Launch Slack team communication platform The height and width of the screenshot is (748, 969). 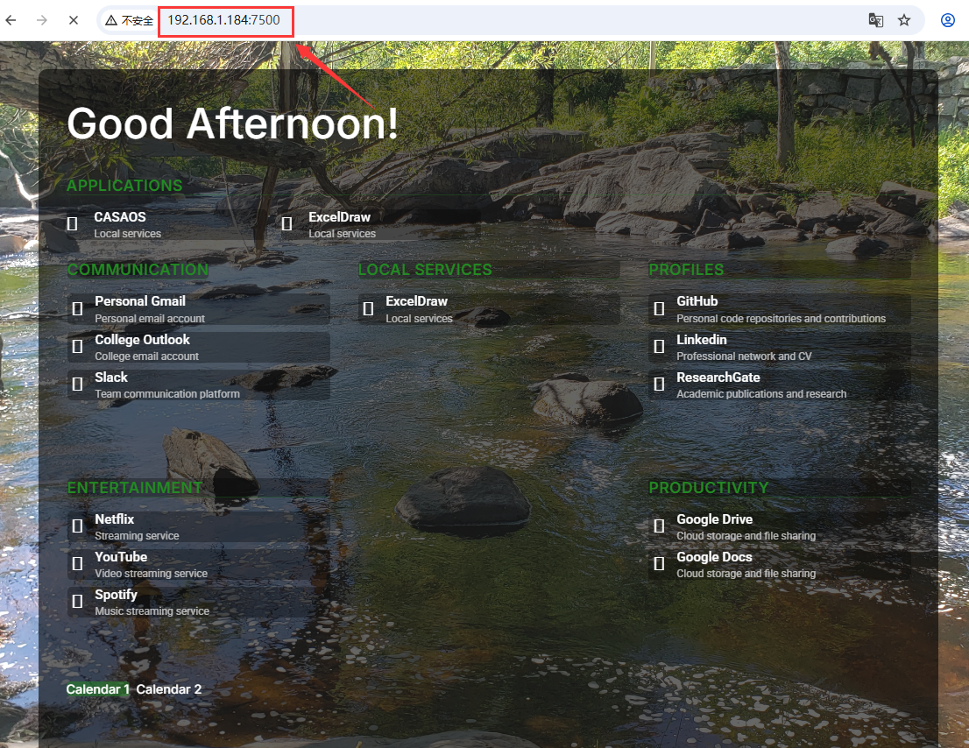(x=198, y=385)
